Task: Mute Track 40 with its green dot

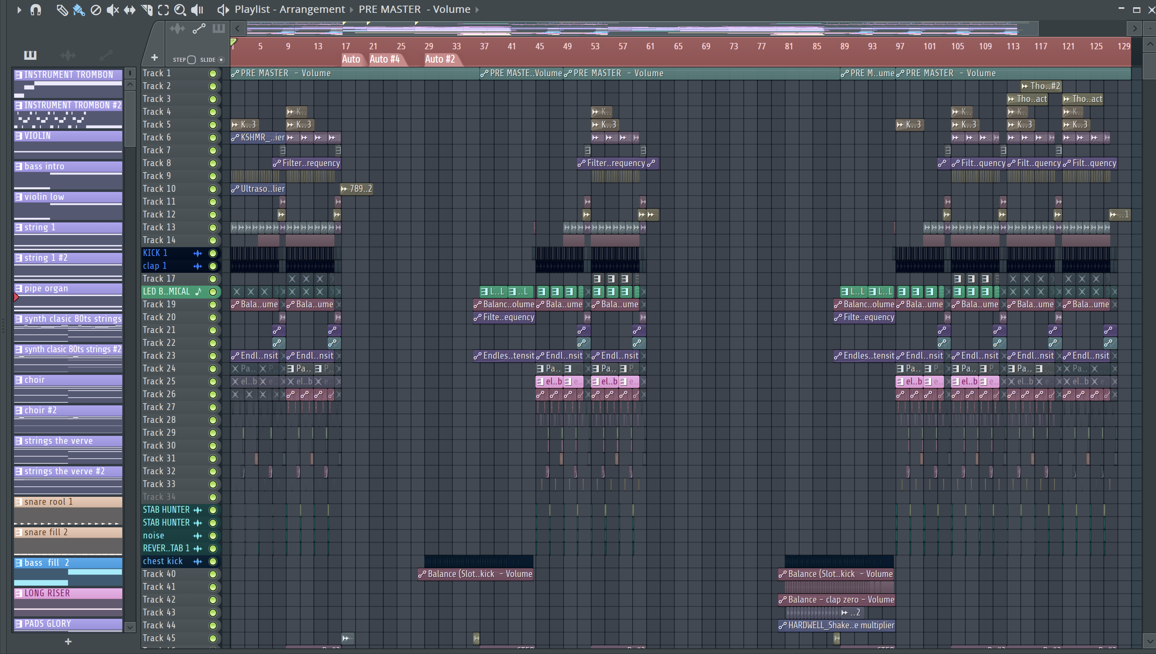Action: 213,575
